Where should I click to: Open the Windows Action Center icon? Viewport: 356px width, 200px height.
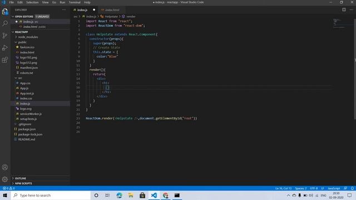click(349, 195)
